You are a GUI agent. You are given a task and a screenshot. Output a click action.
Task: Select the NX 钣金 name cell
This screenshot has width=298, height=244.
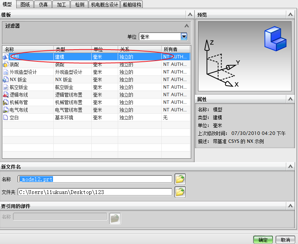click(x=18, y=80)
